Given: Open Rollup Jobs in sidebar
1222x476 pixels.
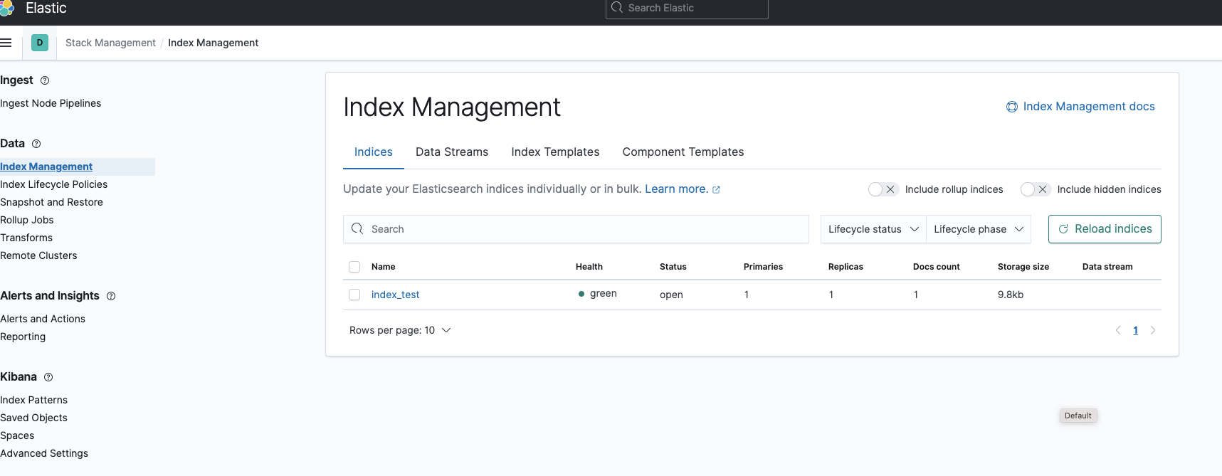Looking at the screenshot, I should pyautogui.click(x=27, y=220).
